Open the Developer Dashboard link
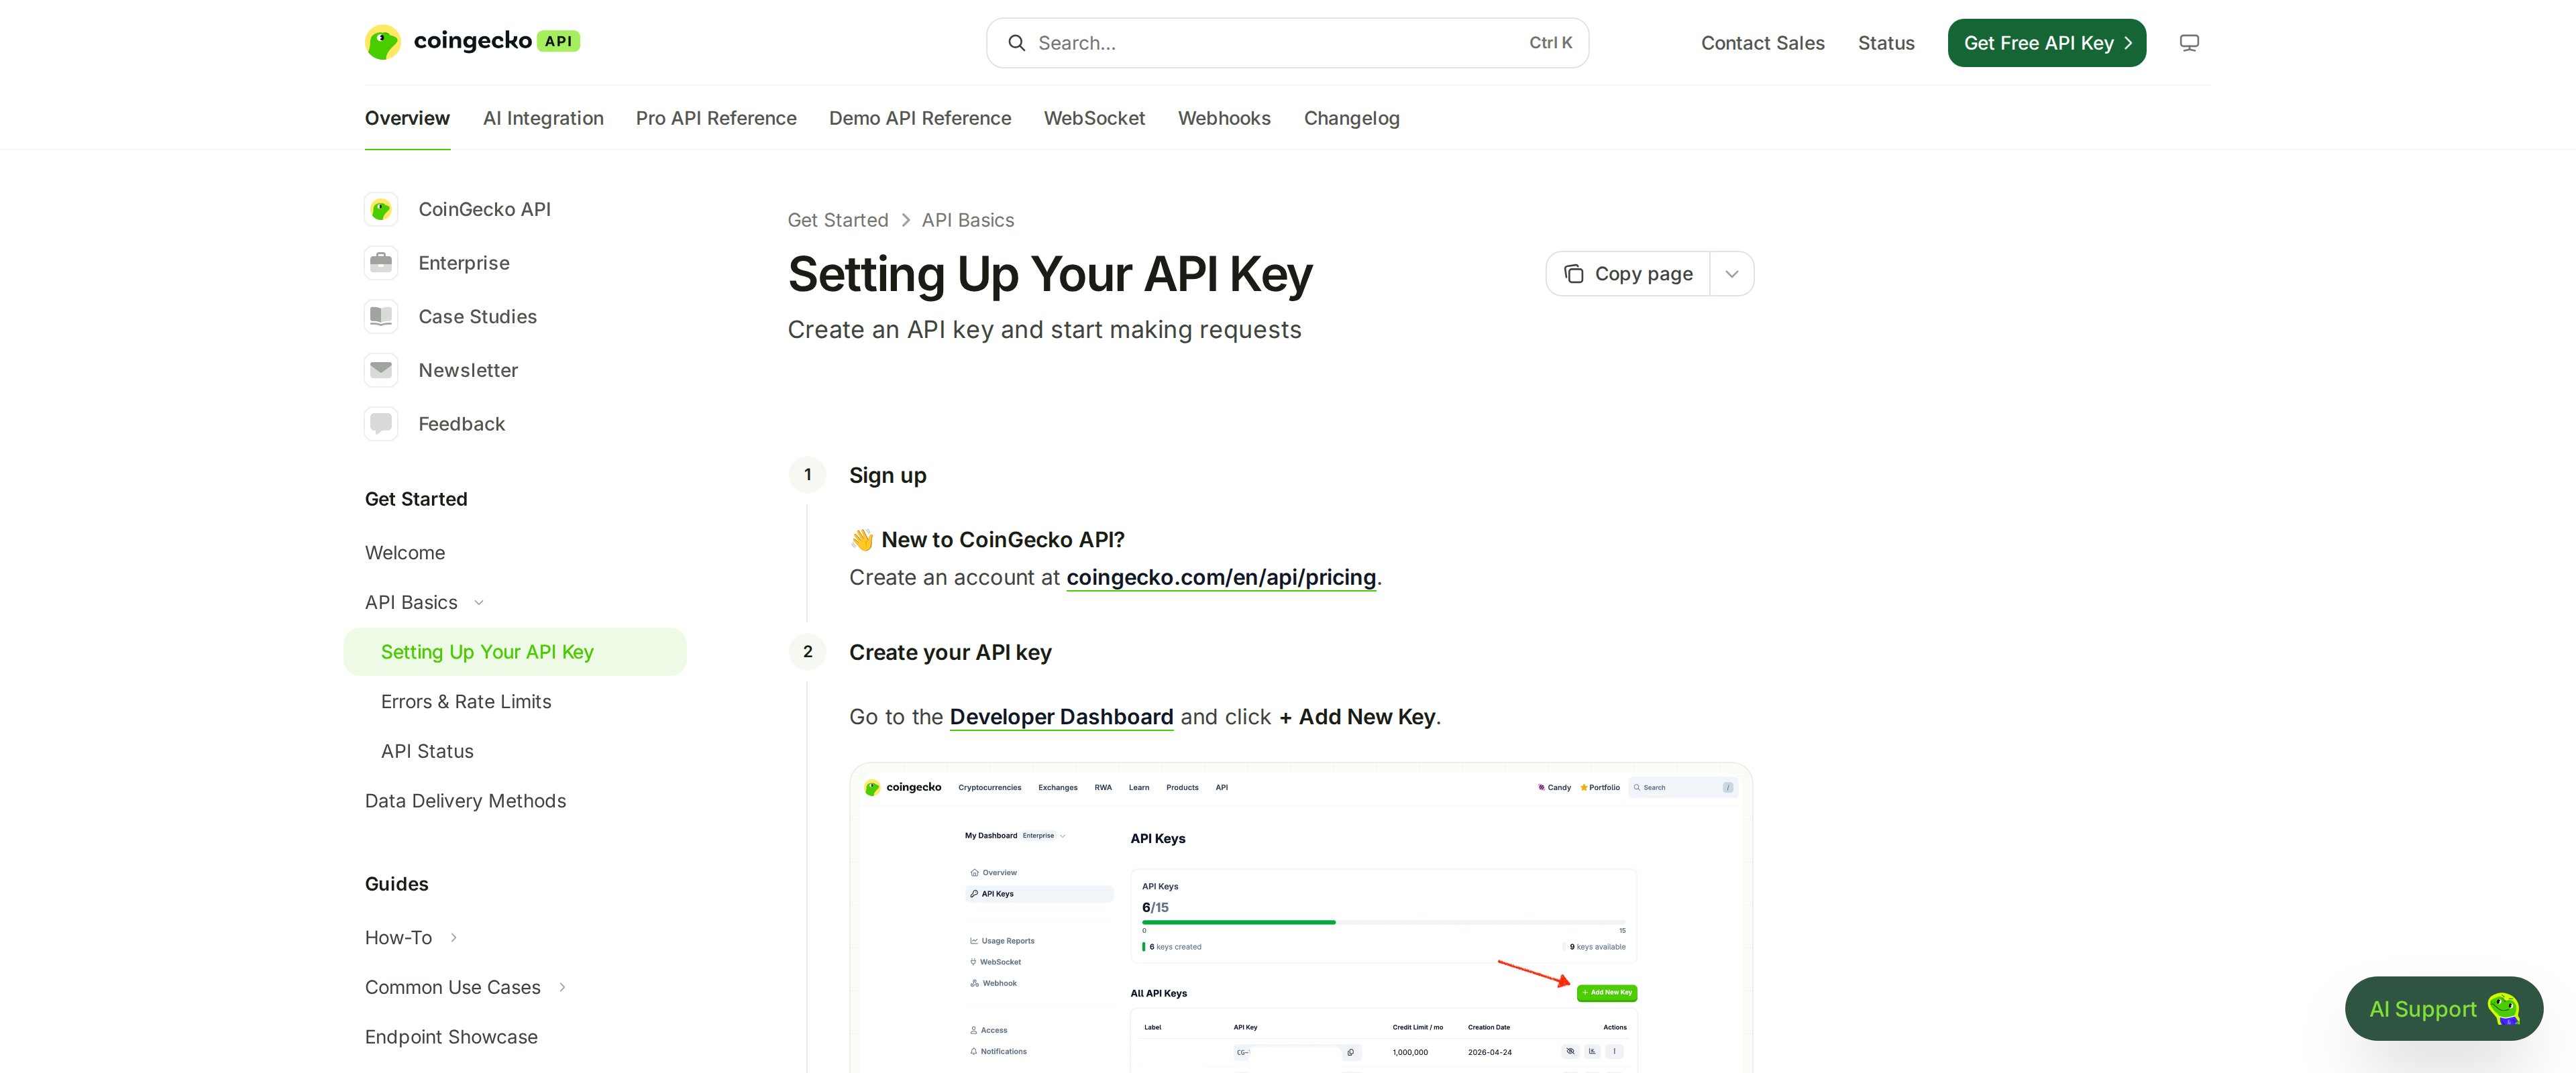 click(1061, 716)
